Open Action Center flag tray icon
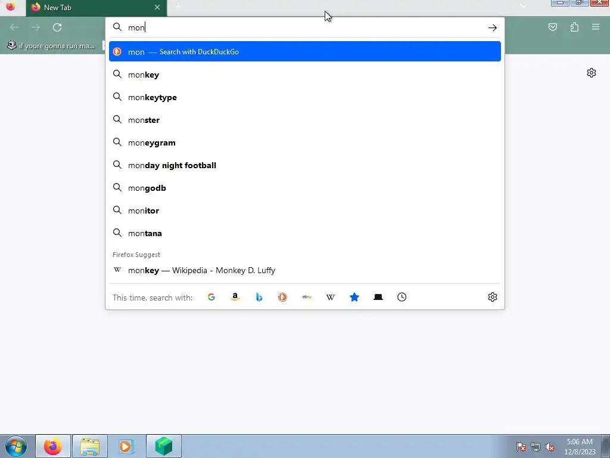The height and width of the screenshot is (458, 610). 521,447
